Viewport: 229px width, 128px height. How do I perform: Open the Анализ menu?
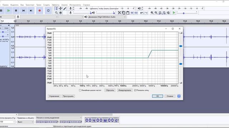click(64, 5)
